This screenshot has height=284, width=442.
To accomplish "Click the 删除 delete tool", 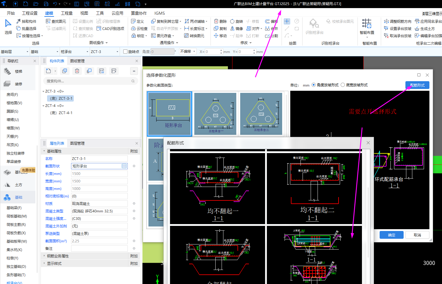I will 220,21.
